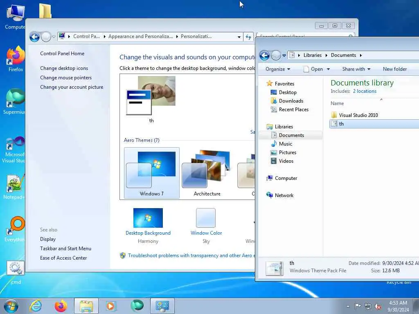419x314 pixels.
Task: Go back in Documents Explorer window
Action: pyautogui.click(x=265, y=55)
